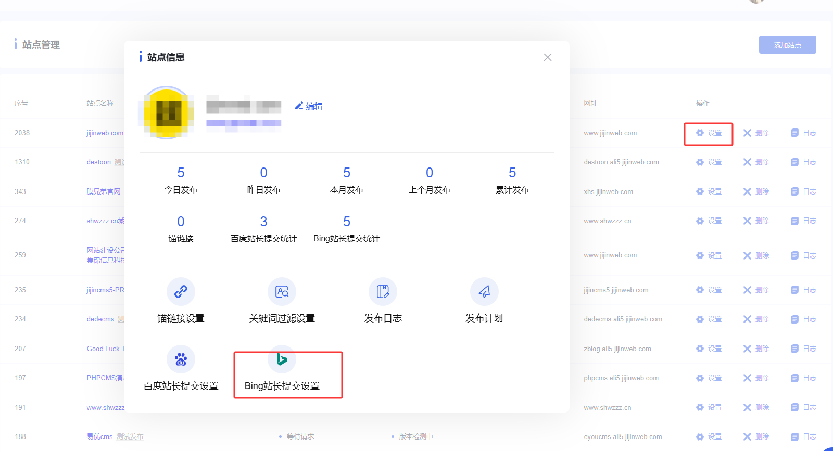
Task: Delete the eyoucms.ali5.jijinweb.com site
Action: 756,437
